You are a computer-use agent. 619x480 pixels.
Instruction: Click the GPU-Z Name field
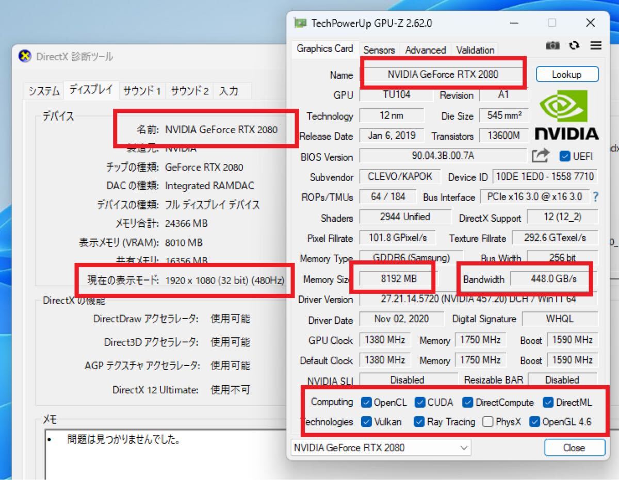coord(443,74)
